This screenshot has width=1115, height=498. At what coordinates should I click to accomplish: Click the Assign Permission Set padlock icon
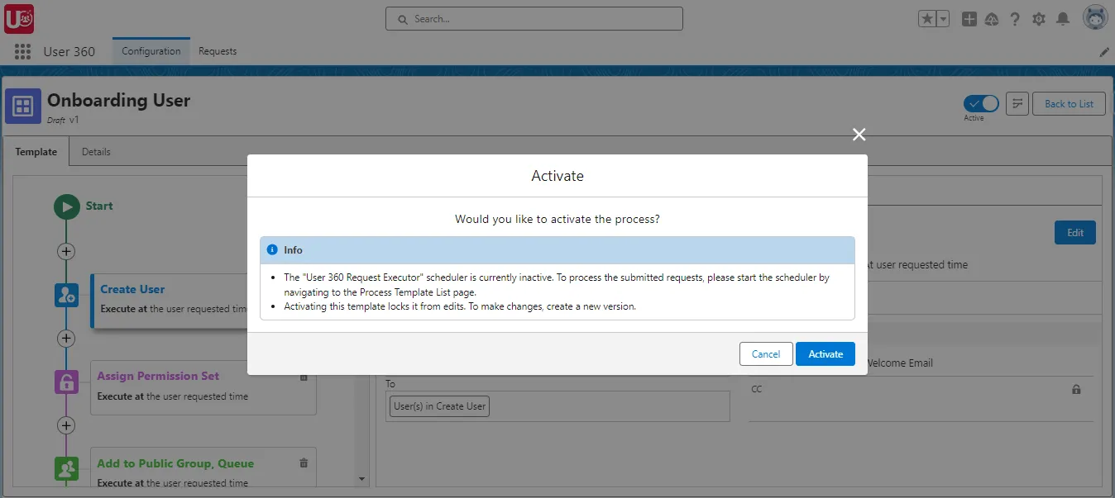click(66, 382)
